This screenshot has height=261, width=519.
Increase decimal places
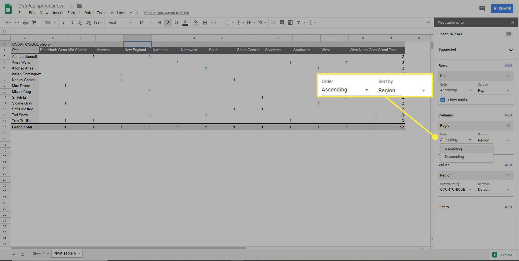88,23
